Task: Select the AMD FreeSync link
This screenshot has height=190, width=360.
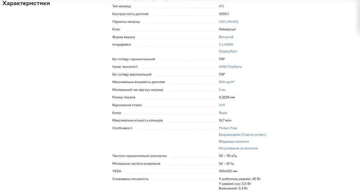Action: [230, 67]
